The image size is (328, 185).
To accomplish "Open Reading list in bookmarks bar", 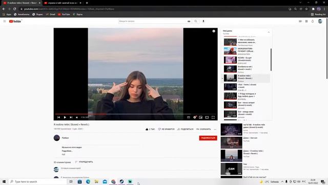I will tap(318, 14).
